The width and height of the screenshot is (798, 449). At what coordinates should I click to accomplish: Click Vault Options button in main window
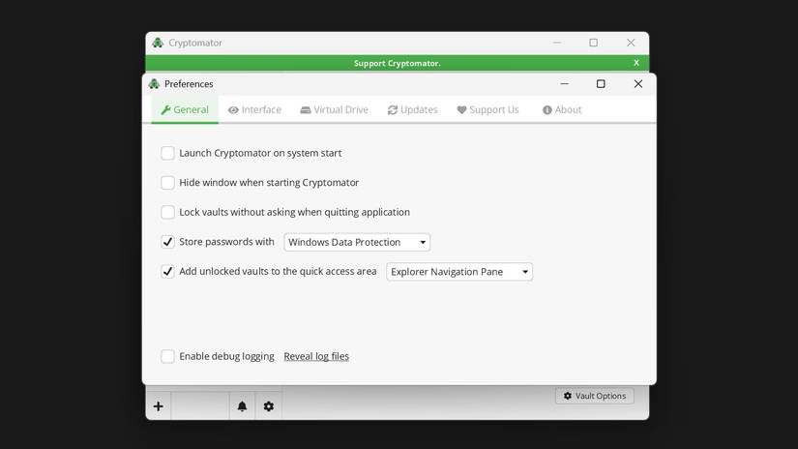tap(595, 396)
